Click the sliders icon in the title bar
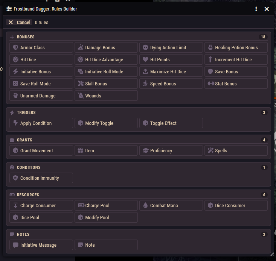The image size is (276, 261). (x=9, y=9)
